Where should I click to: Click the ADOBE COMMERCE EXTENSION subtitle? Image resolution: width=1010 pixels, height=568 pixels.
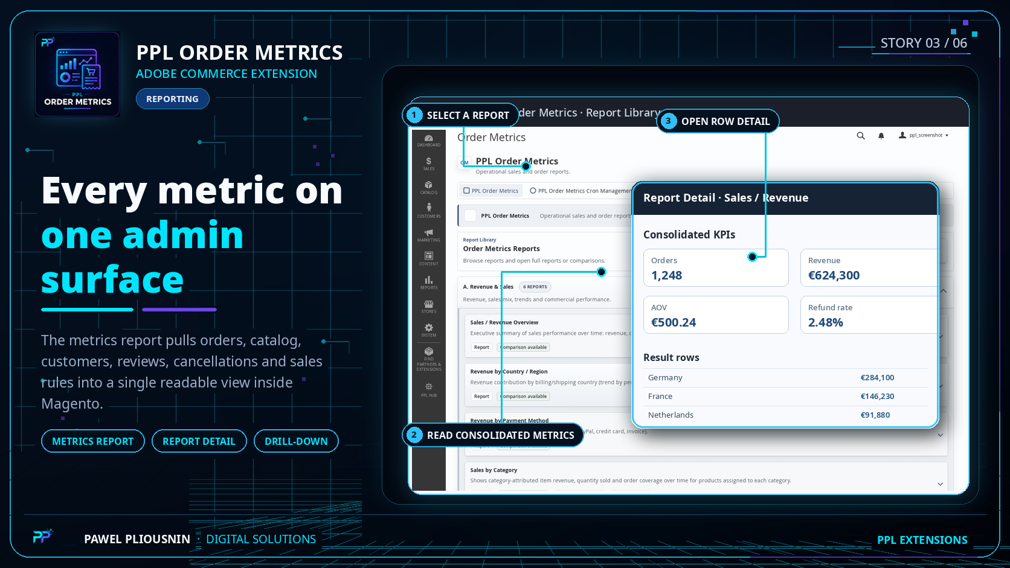tap(227, 74)
